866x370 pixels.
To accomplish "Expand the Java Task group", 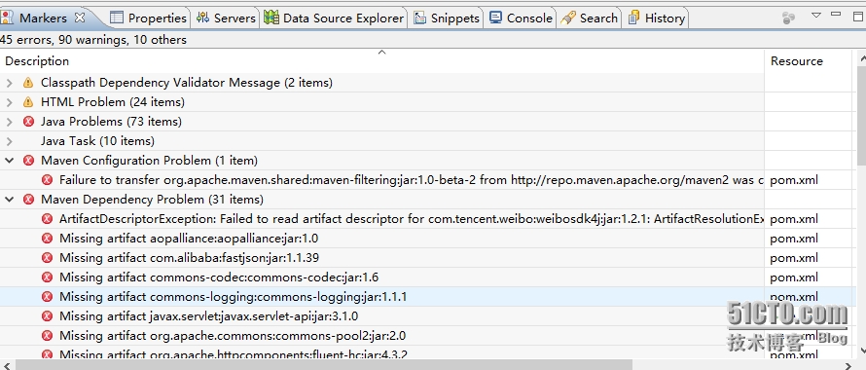I will [9, 141].
